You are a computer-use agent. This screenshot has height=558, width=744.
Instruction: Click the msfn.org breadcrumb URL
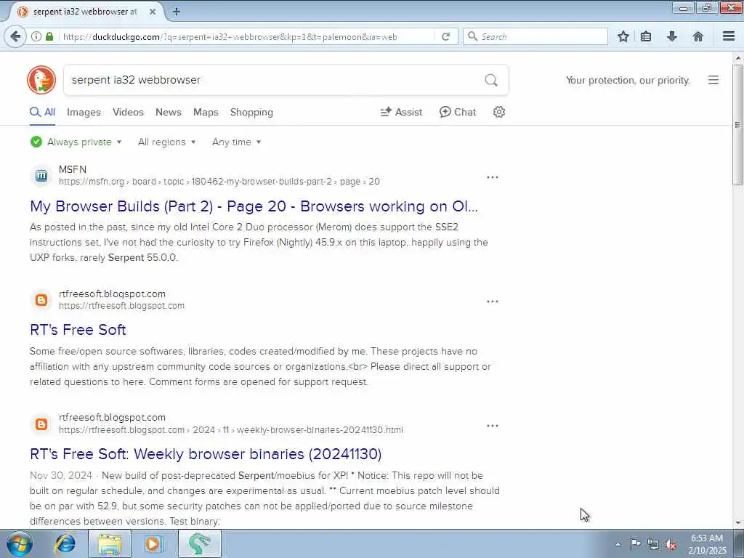tap(219, 181)
